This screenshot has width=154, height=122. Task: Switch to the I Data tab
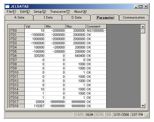[x=48, y=17]
